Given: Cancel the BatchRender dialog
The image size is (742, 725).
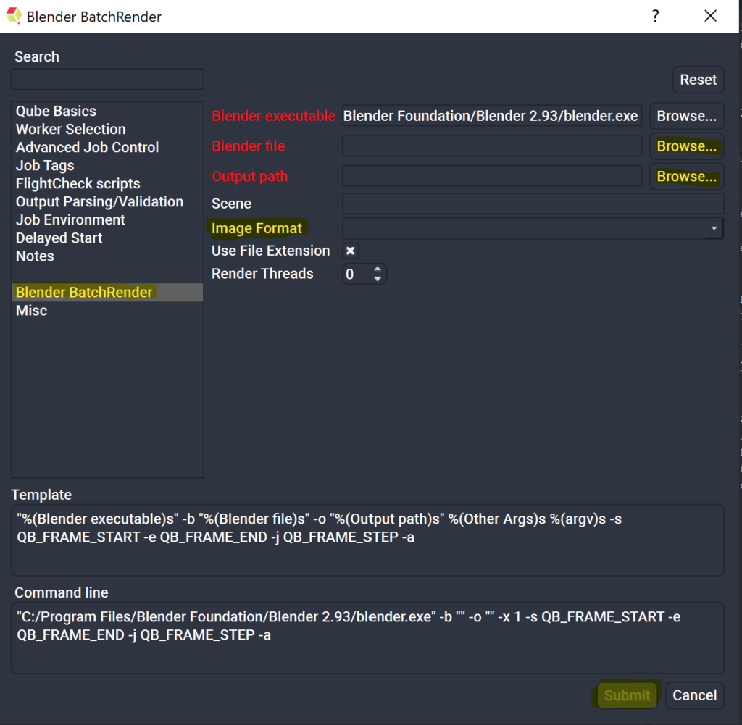Looking at the screenshot, I should click(x=694, y=695).
